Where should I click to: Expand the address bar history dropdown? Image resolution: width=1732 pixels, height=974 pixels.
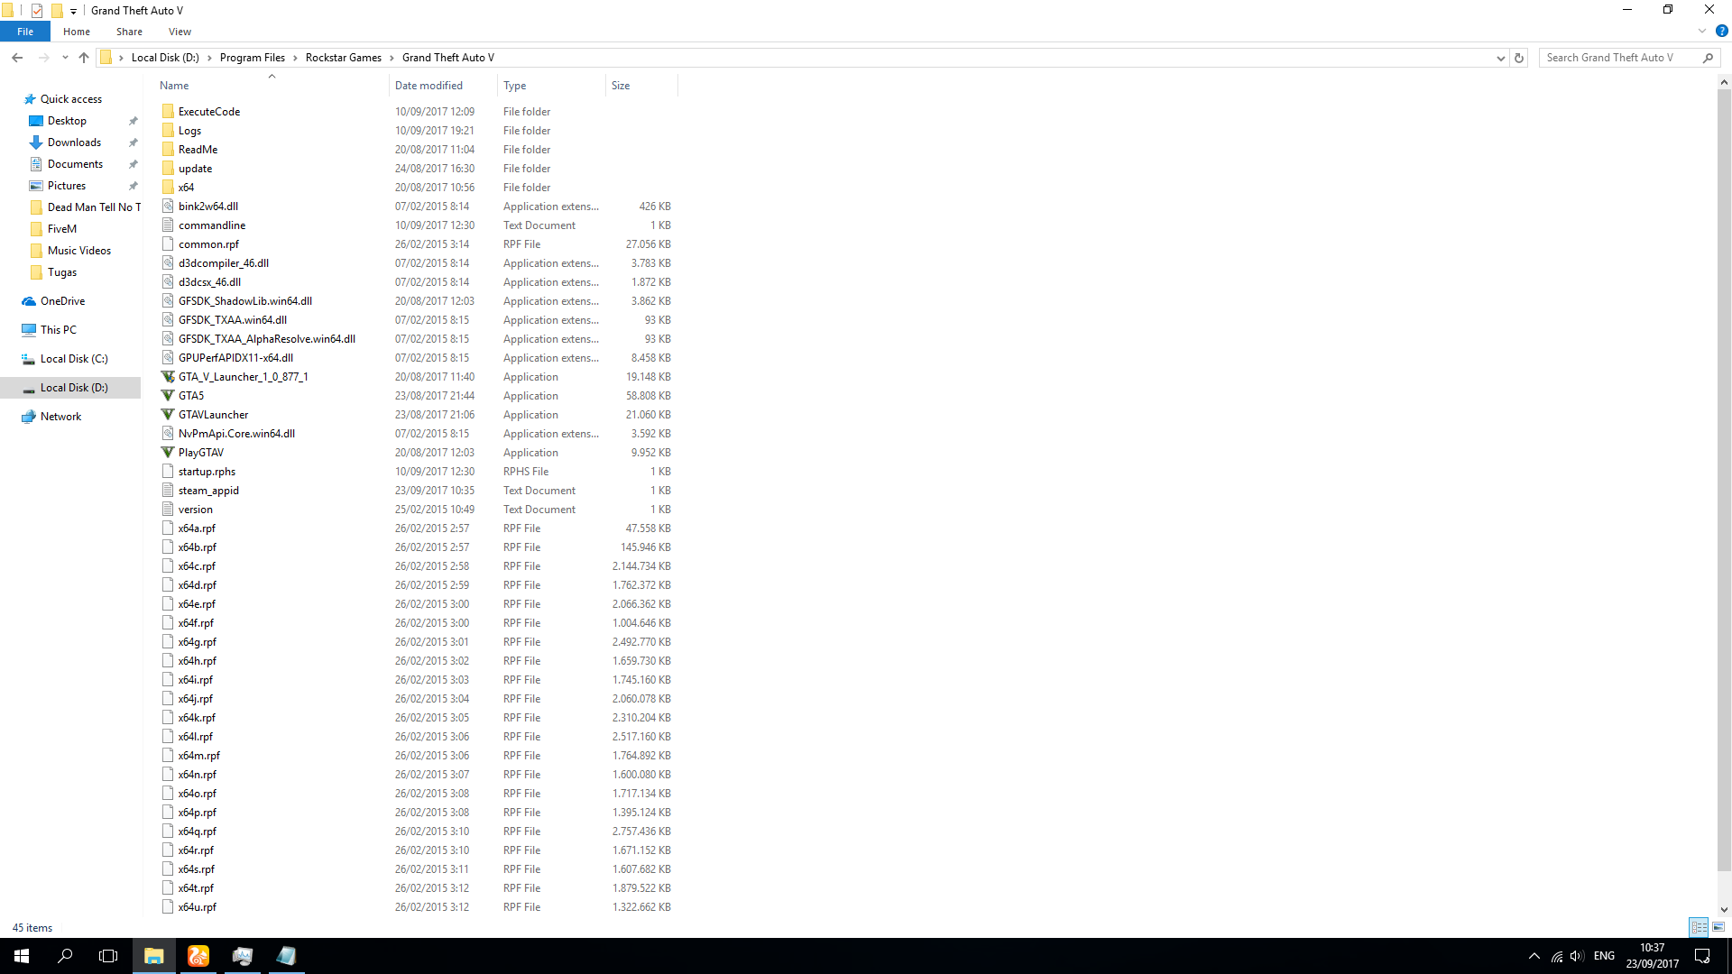pyautogui.click(x=1501, y=58)
